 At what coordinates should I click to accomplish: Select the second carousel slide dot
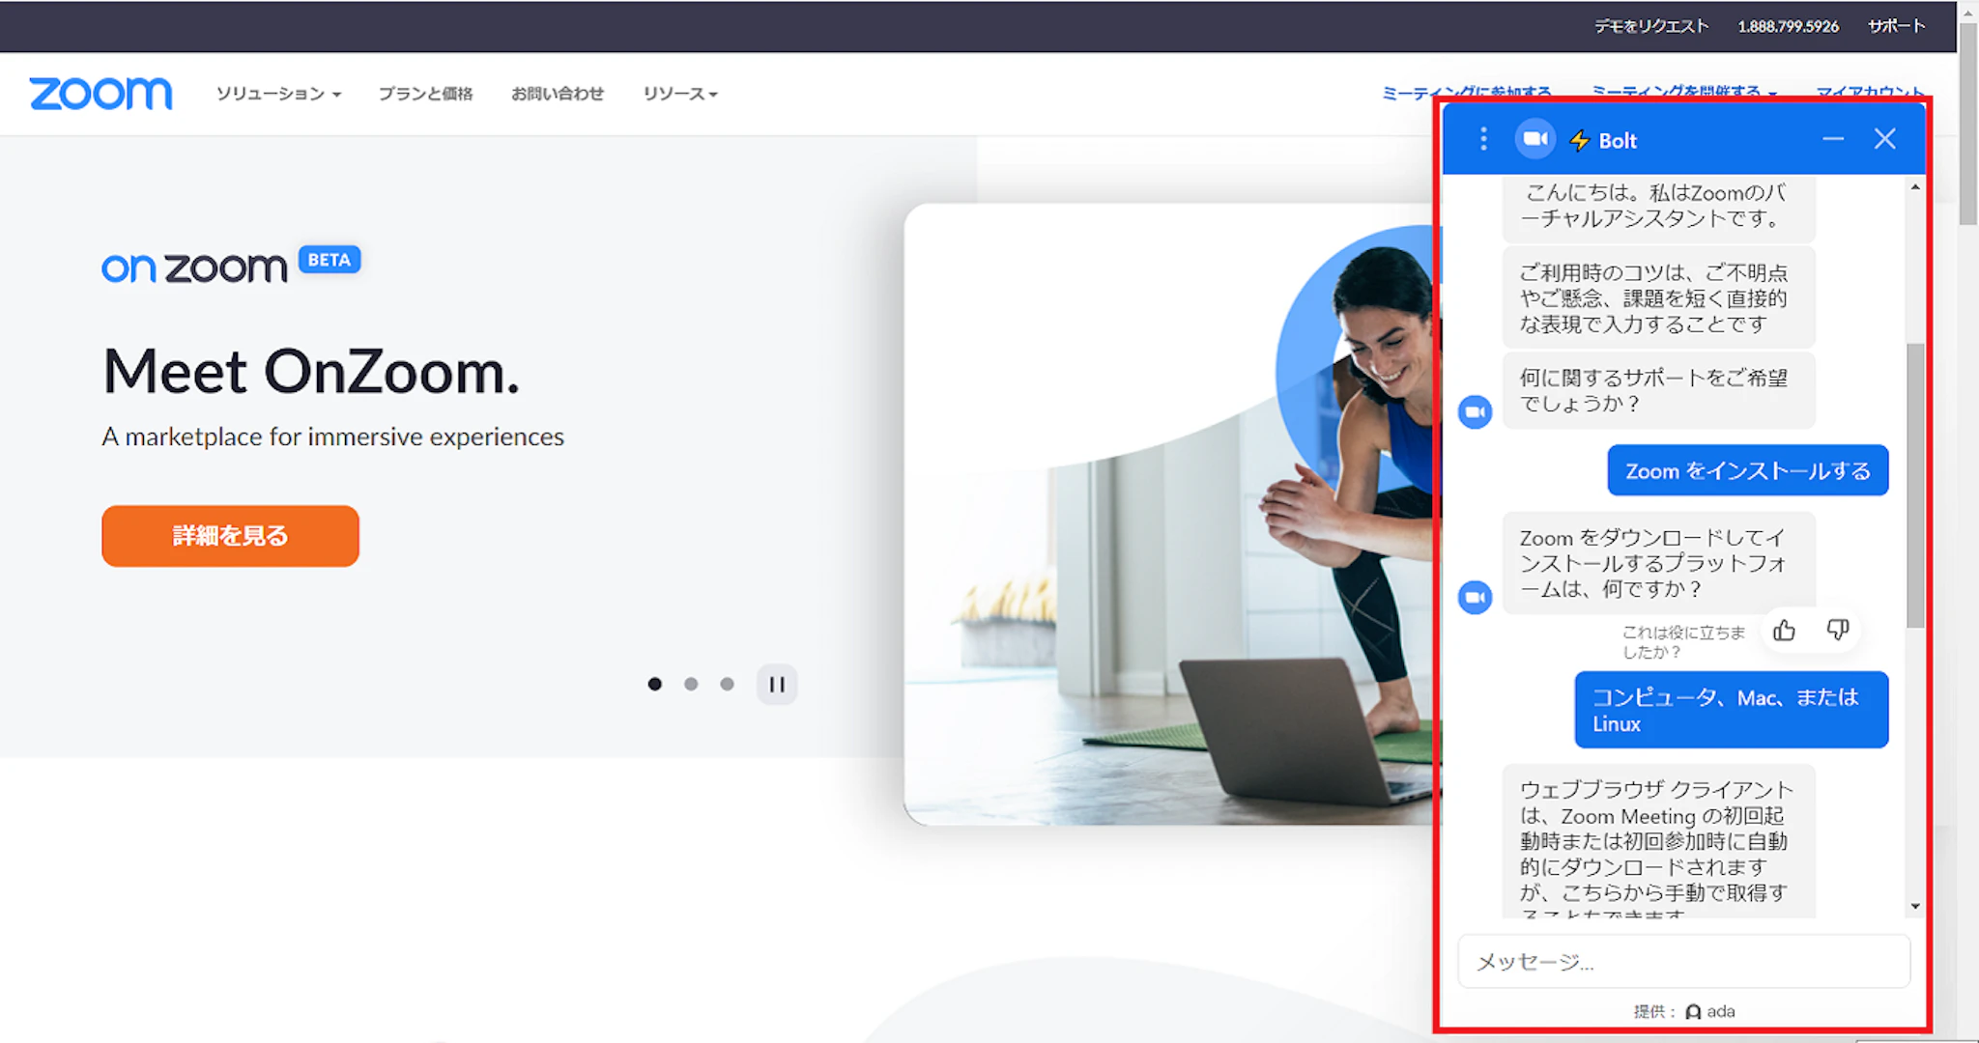[691, 685]
